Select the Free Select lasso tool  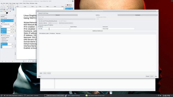4,6
